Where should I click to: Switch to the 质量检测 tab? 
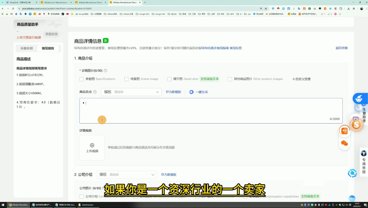26,48
